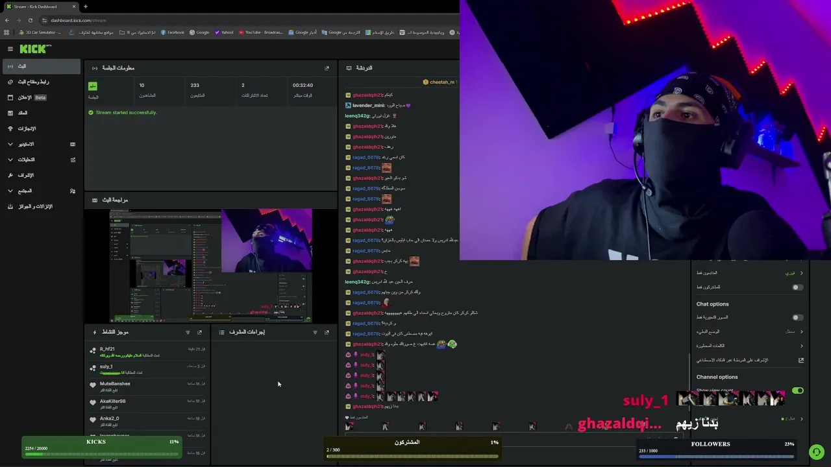This screenshot has height=467, width=831.
Task: Open the Facebook bookmark
Action: pos(172,32)
